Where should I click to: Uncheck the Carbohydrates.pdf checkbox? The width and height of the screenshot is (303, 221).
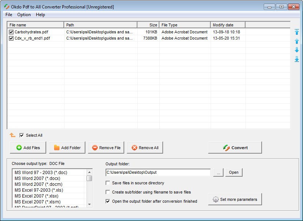click(11, 32)
